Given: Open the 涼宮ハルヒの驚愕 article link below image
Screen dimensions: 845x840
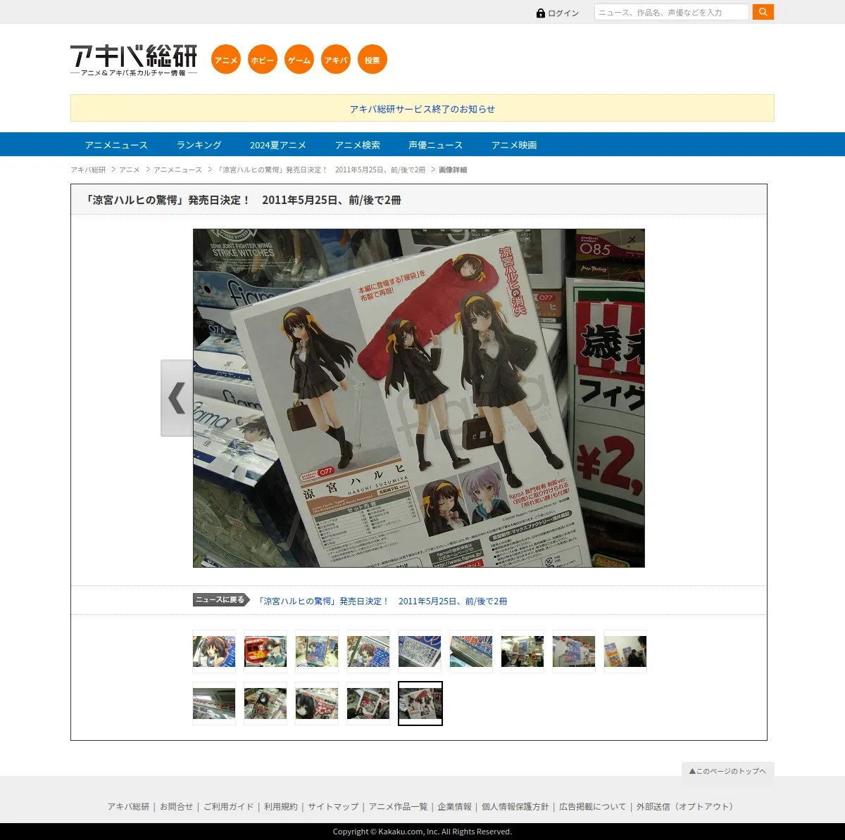Looking at the screenshot, I should 382,601.
